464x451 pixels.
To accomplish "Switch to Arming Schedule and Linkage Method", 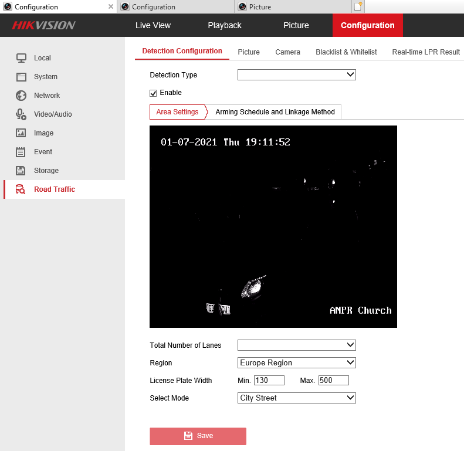I will tap(275, 112).
